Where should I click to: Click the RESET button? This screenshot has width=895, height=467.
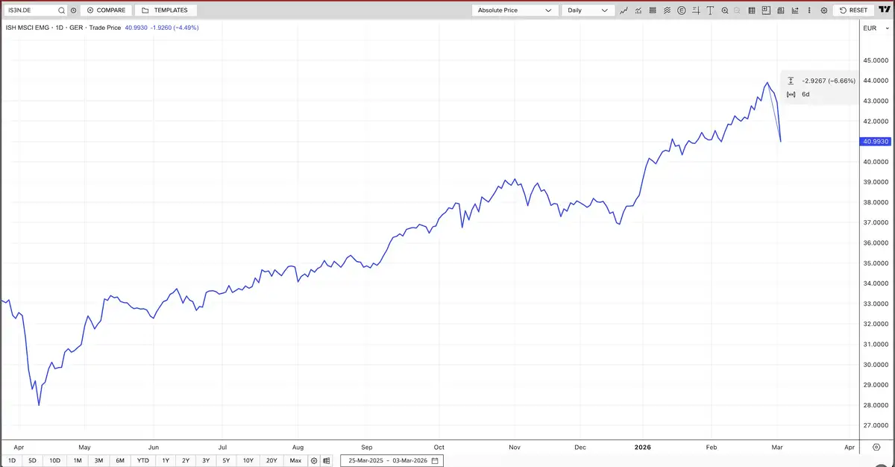pos(853,10)
